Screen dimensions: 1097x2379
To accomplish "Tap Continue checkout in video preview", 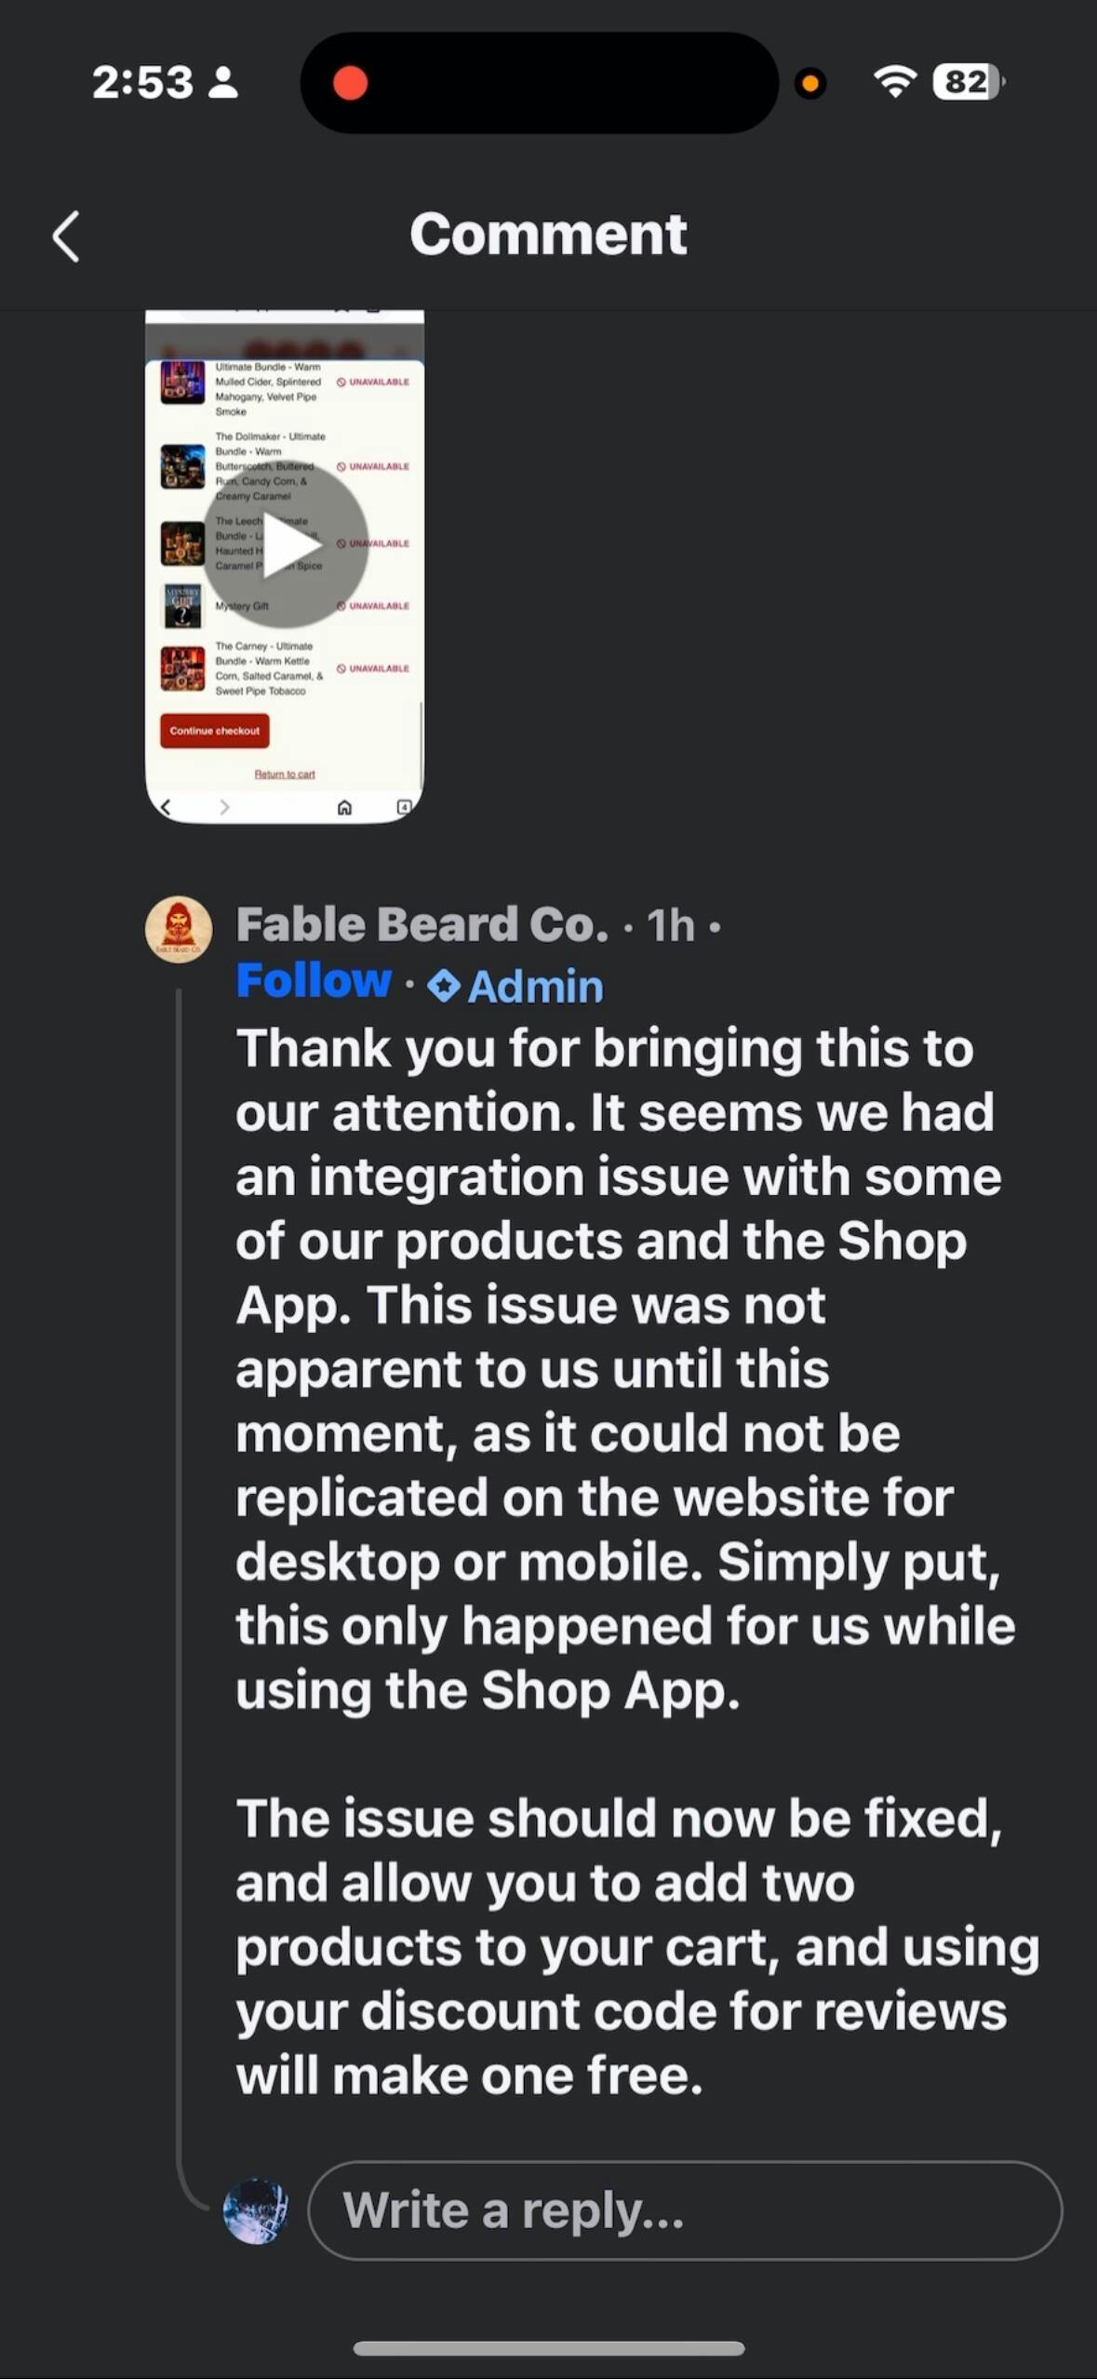I will point(215,731).
